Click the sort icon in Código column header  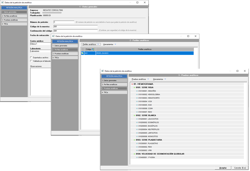point(93,49)
